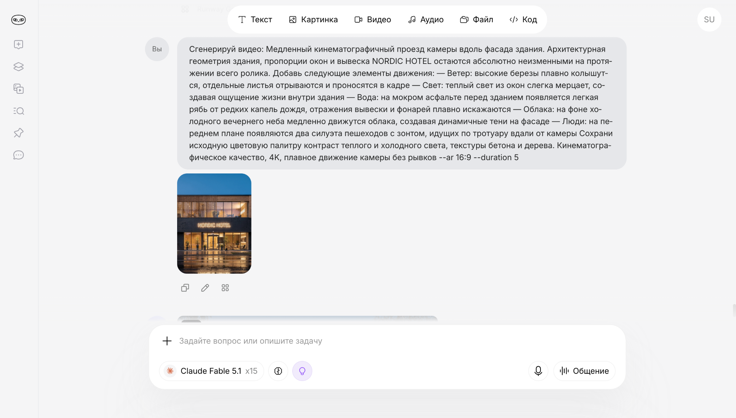Select the Картинка tab
Image resolution: width=736 pixels, height=418 pixels.
coord(313,20)
